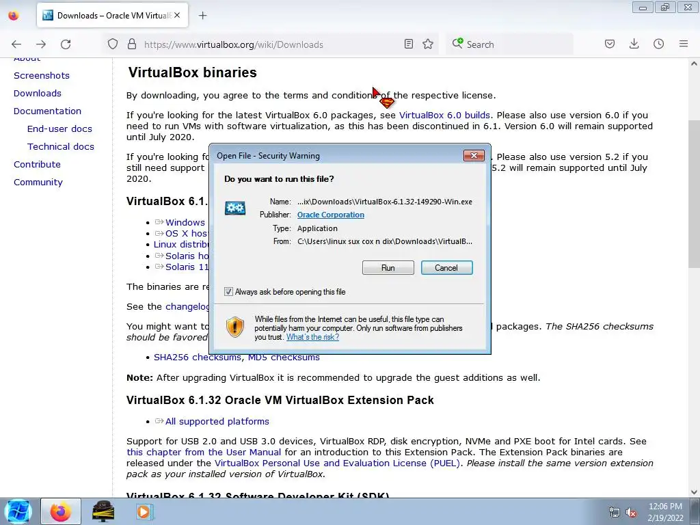This screenshot has width=700, height=525.
Task: Bookmark this page with the star
Action: tap(428, 44)
